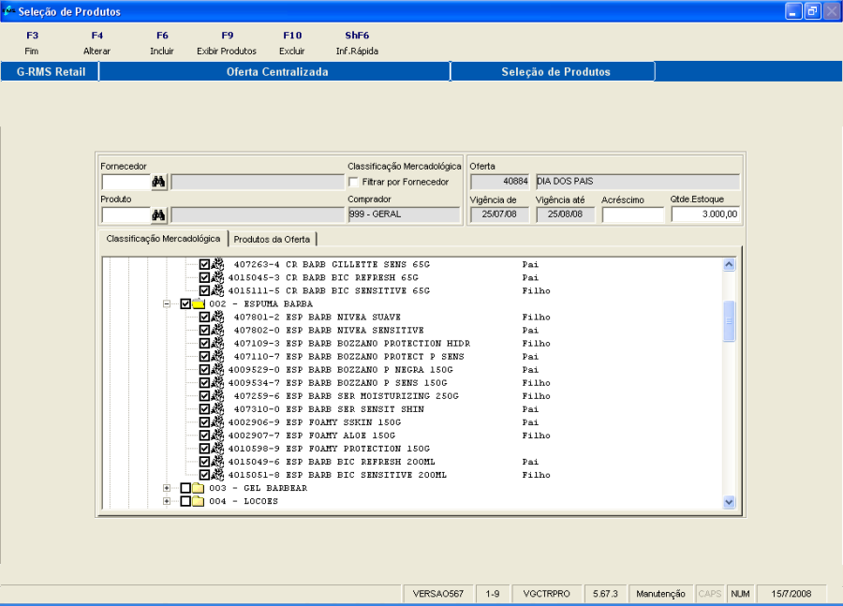Uncheck 4015051-8 ESP BARB BIC SENSITIVE checkbox
The image size is (843, 606).
204,475
